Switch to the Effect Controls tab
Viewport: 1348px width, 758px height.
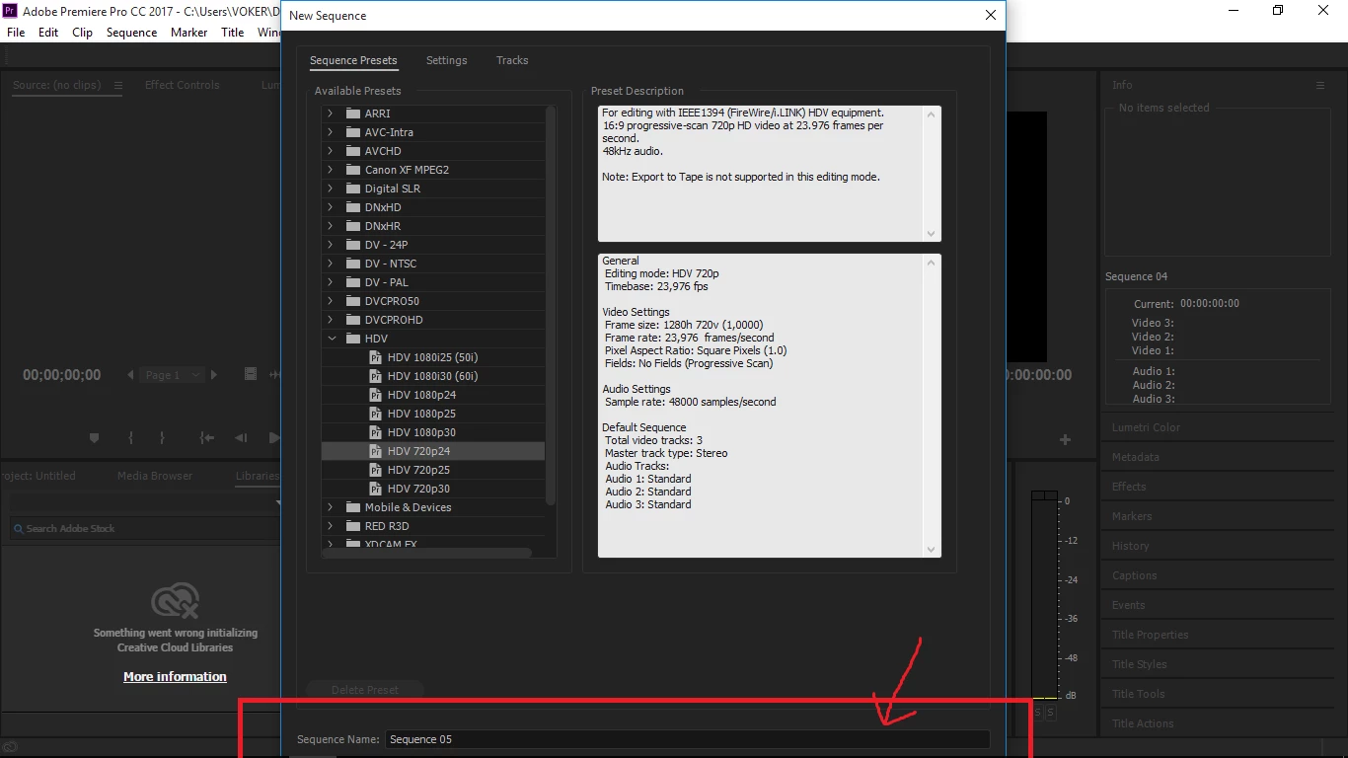click(183, 85)
